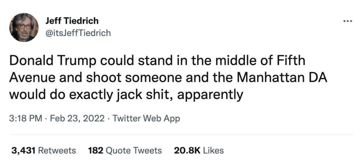363x166 pixels.
Task: Click Jeff Tiedrich's profile avatar
Action: point(24,28)
